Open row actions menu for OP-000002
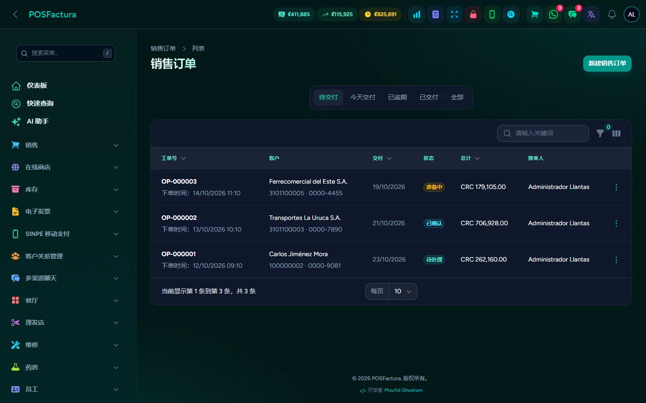 click(616, 223)
